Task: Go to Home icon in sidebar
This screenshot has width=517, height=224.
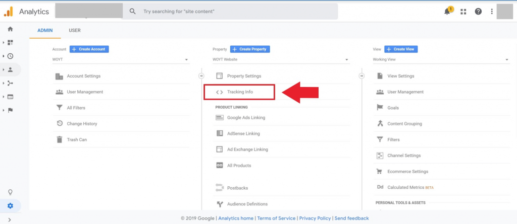Action: pyautogui.click(x=10, y=29)
